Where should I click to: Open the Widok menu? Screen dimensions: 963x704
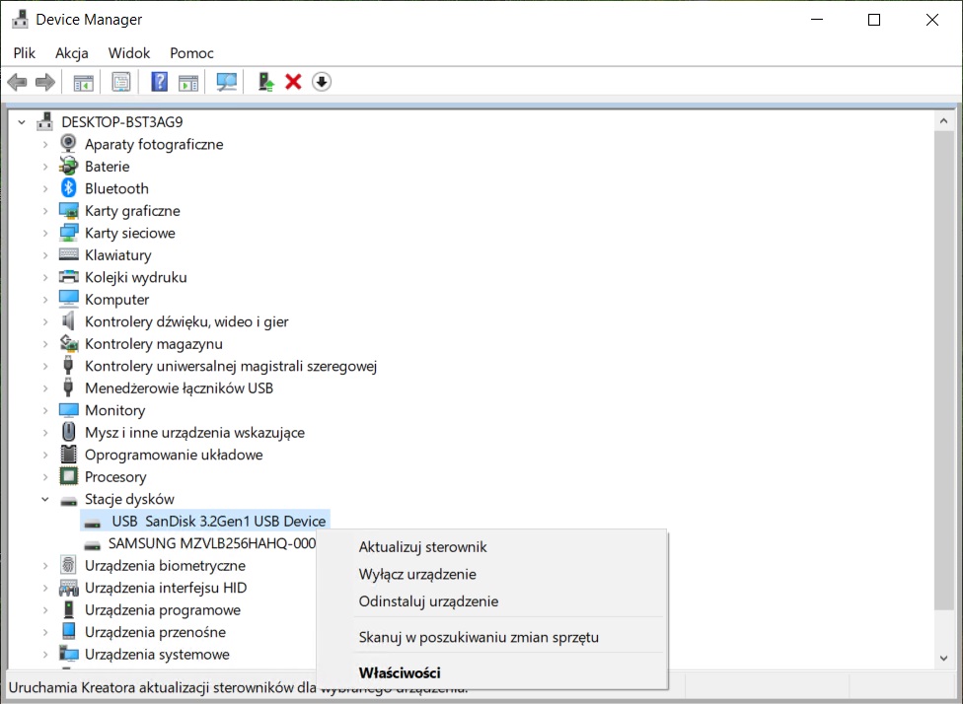[x=129, y=53]
